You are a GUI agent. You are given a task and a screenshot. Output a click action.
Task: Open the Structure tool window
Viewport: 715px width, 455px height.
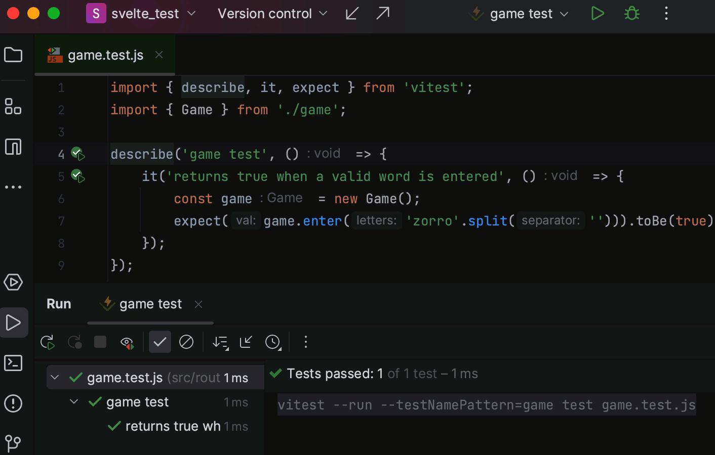pyautogui.click(x=14, y=107)
